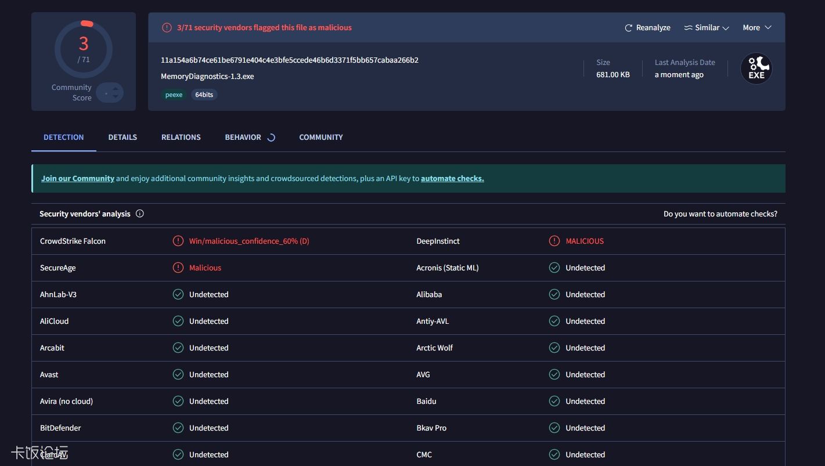
Task: Expand the More menu
Action: [756, 27]
